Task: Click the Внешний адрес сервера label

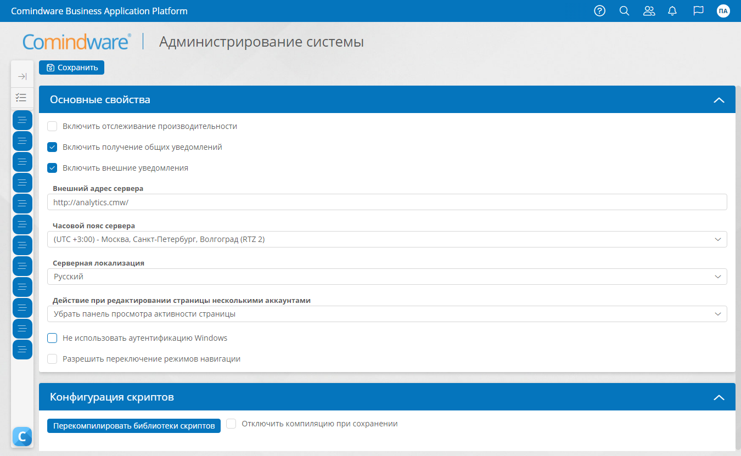Action: click(x=98, y=188)
